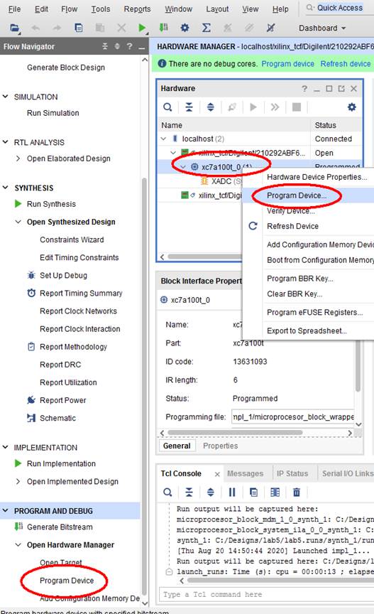Expand all in Tcl Console toolbar
This screenshot has width=374, height=614.
pyautogui.click(x=211, y=492)
